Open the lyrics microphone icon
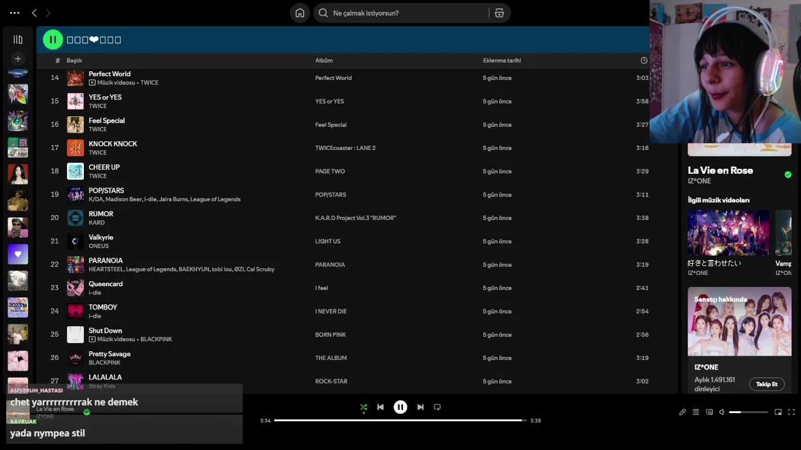Screen dimensions: 801x450 [682, 412]
